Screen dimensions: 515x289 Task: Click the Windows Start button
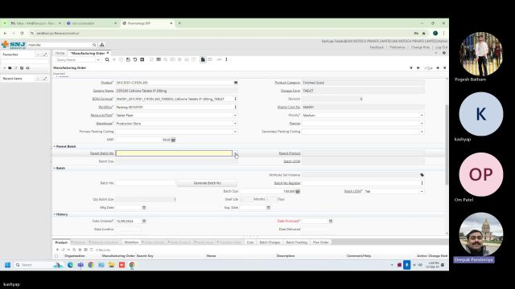pyautogui.click(x=7, y=265)
